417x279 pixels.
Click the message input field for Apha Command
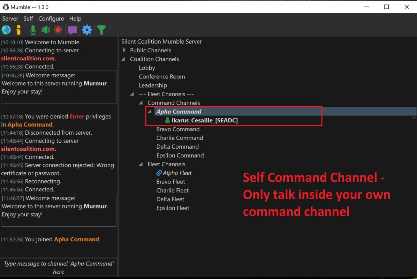click(x=59, y=267)
